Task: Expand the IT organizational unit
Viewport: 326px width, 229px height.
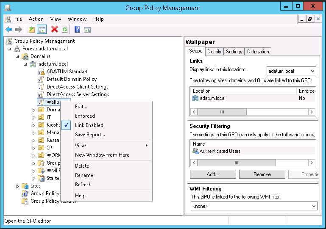Action: 33,118
